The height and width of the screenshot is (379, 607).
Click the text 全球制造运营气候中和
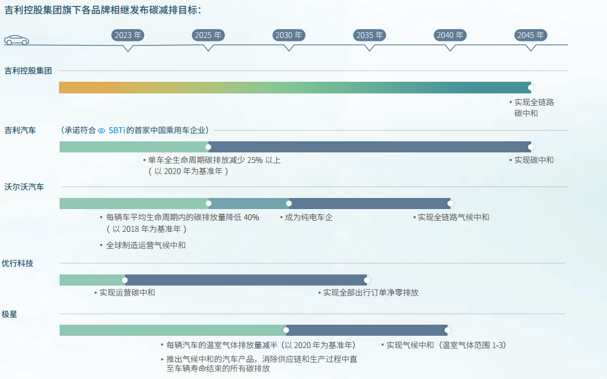[x=146, y=245]
